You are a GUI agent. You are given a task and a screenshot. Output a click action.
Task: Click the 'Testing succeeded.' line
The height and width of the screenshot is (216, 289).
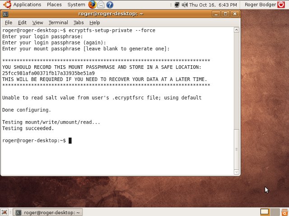(28, 128)
